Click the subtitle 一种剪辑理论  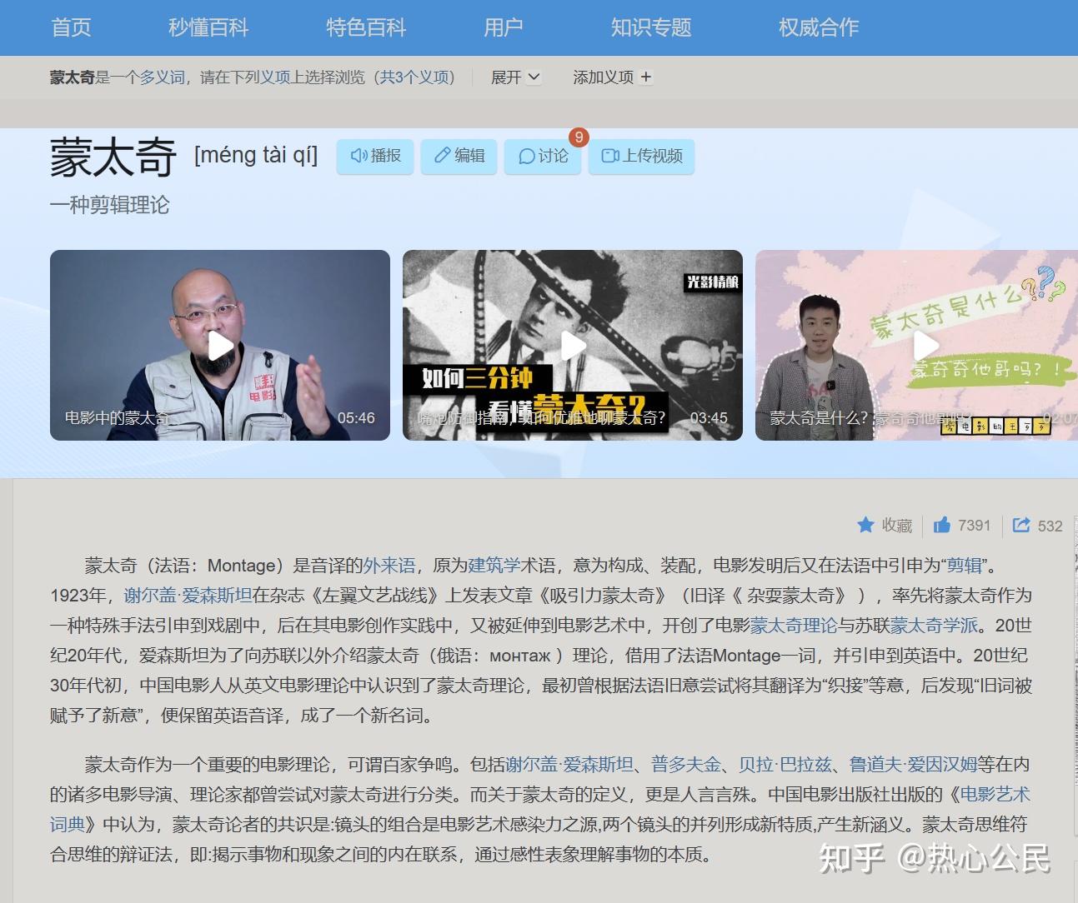[x=109, y=205]
